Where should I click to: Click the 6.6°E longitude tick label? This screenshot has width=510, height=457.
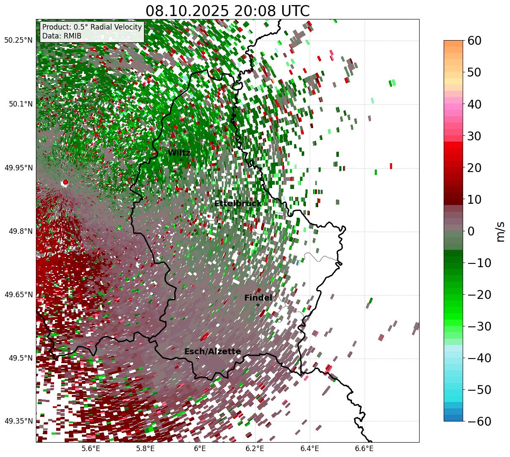(x=364, y=448)
